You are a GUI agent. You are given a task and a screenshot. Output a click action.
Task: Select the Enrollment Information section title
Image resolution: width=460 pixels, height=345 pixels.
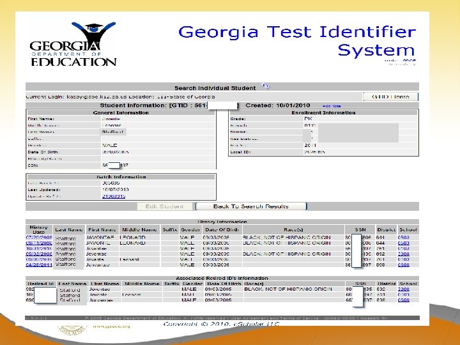click(323, 112)
